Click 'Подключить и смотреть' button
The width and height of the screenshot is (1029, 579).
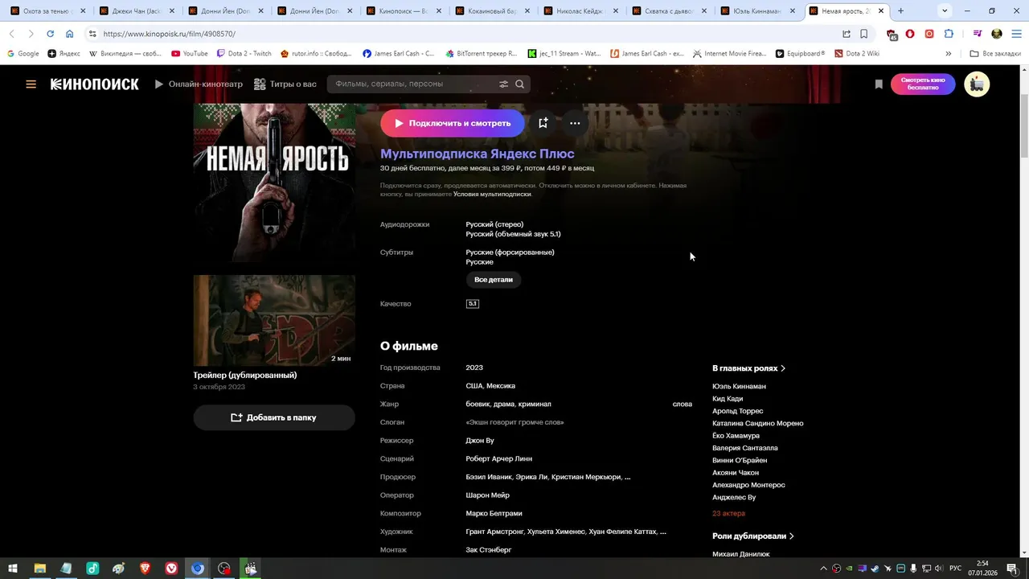pos(453,123)
